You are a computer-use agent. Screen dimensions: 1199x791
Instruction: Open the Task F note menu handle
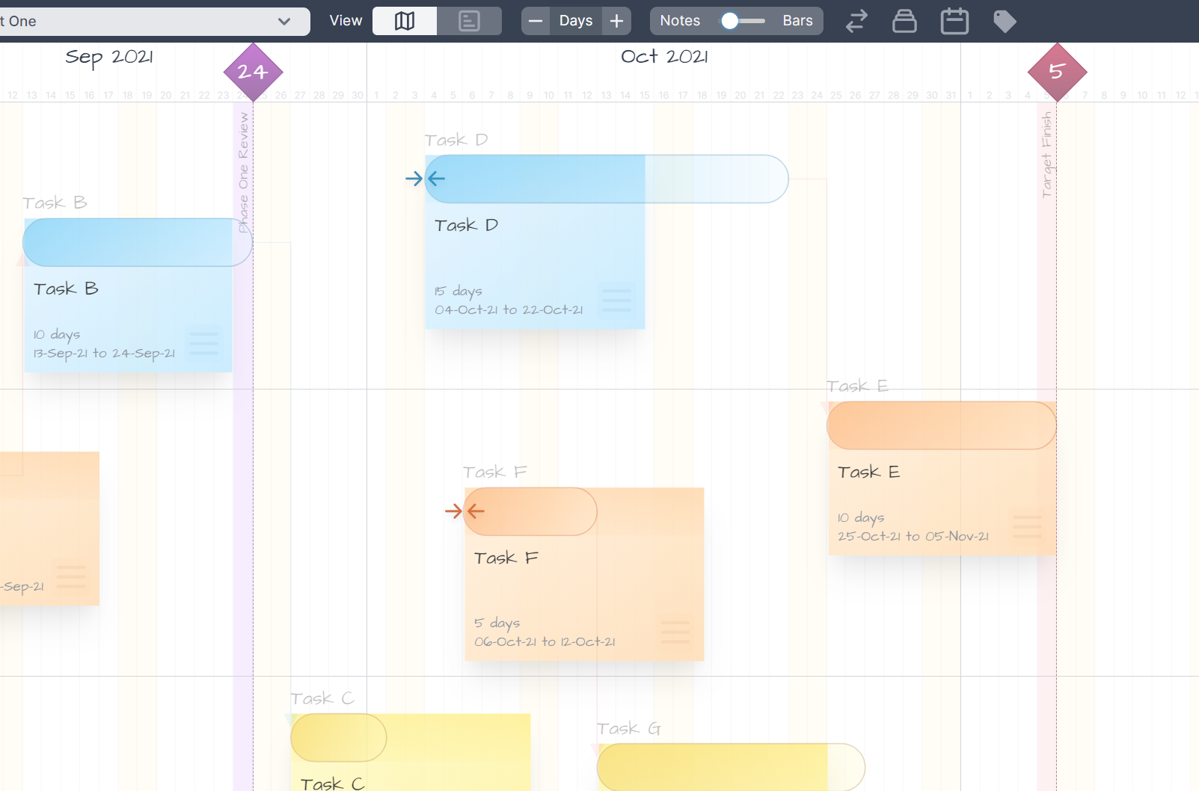point(675,632)
